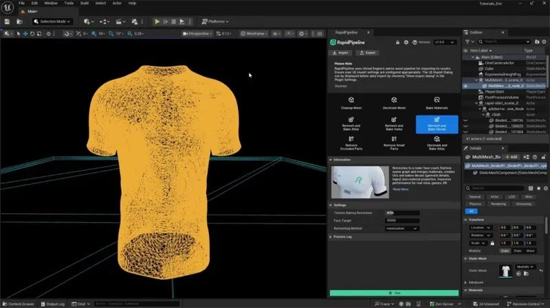550x308 pixels.
Task: Expand the Process Log section
Action: [x=344, y=236]
